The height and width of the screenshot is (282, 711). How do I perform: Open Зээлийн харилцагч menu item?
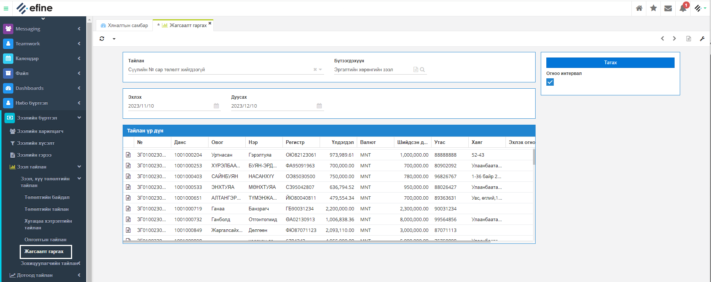[40, 131]
